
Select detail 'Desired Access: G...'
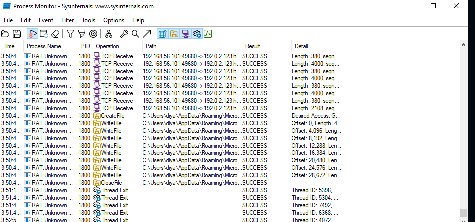[316, 116]
